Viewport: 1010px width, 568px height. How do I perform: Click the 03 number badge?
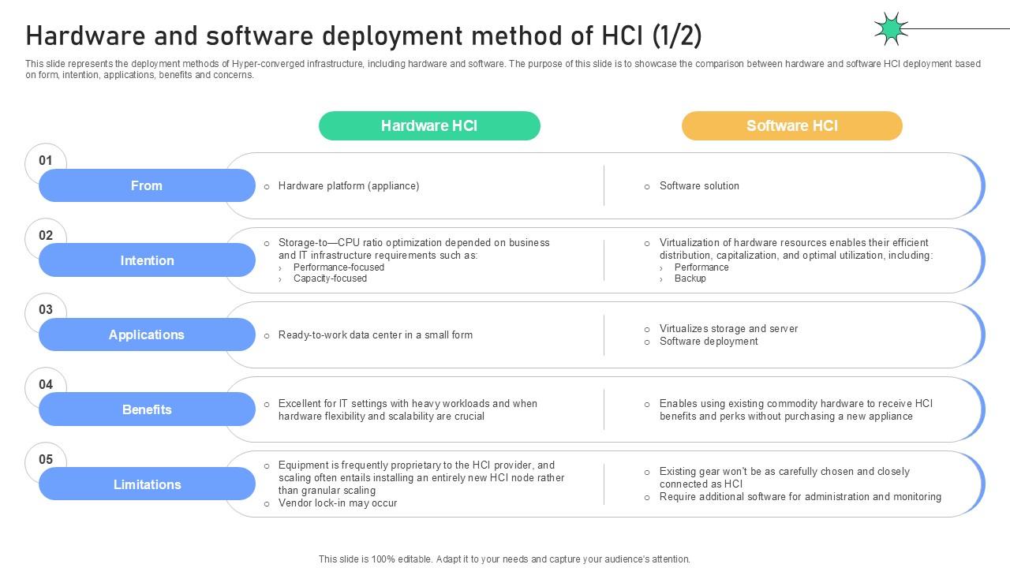(46, 310)
